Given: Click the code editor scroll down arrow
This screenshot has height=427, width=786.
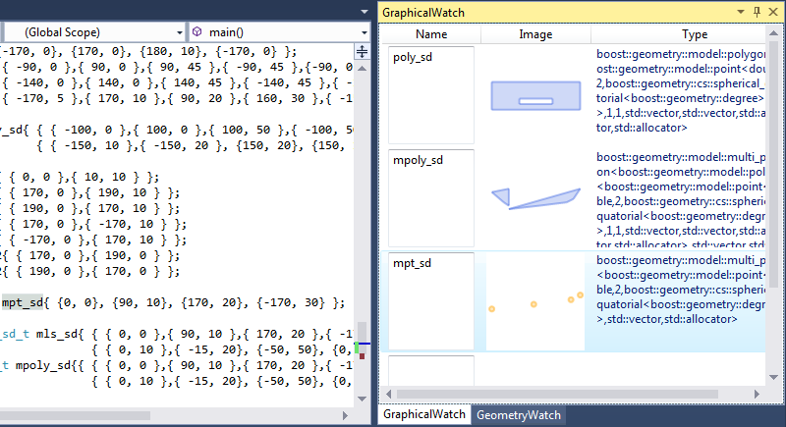Looking at the screenshot, I should click(362, 399).
